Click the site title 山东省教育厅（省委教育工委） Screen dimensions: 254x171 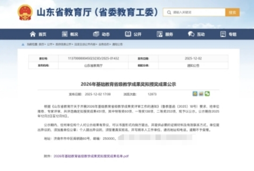point(98,12)
